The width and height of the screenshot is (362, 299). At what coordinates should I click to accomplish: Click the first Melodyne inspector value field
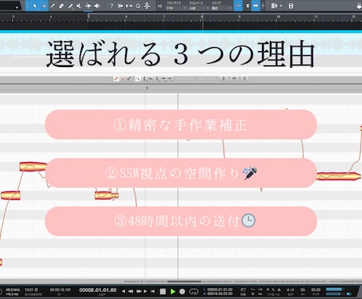click(x=185, y=79)
